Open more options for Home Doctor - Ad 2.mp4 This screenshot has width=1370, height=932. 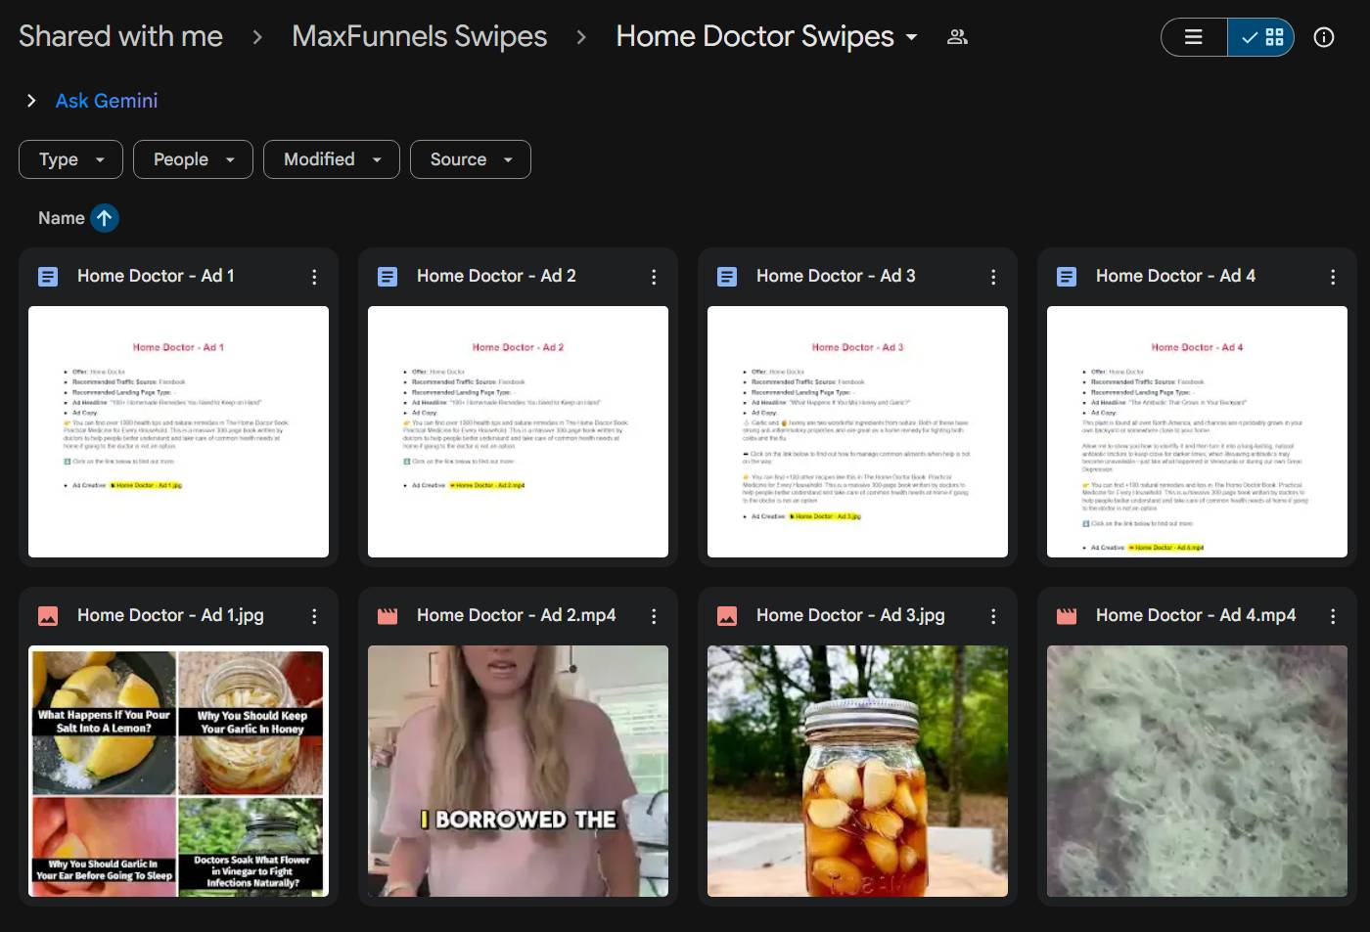click(654, 616)
